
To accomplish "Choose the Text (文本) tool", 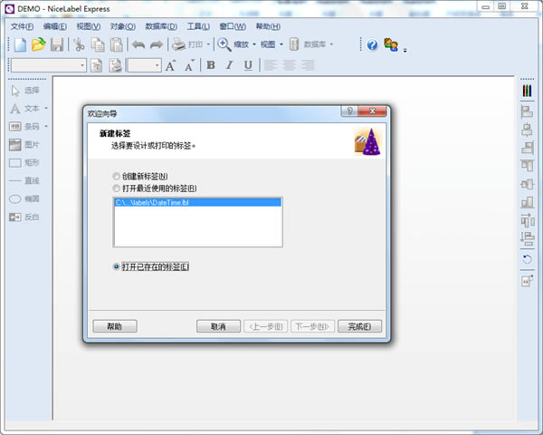I will [24, 109].
